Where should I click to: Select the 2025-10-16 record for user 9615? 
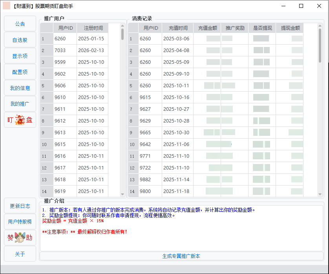tap(176, 97)
